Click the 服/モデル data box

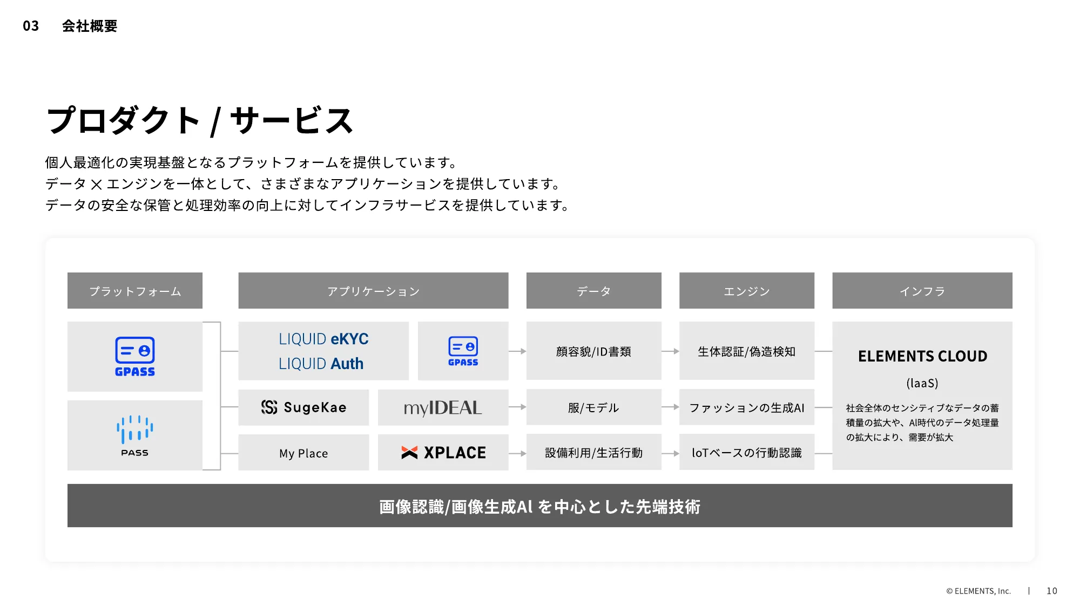coord(593,407)
